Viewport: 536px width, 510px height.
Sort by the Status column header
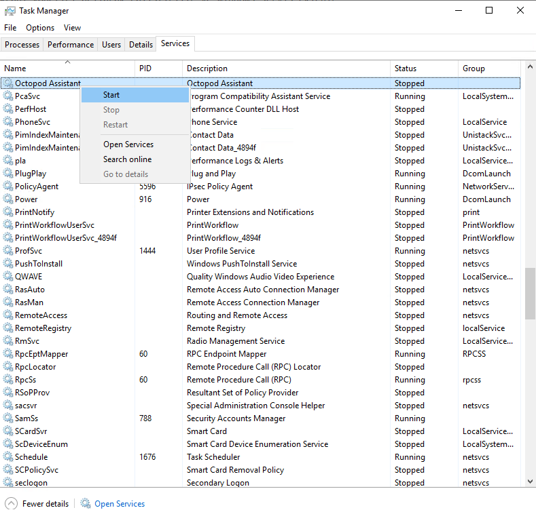pos(424,68)
